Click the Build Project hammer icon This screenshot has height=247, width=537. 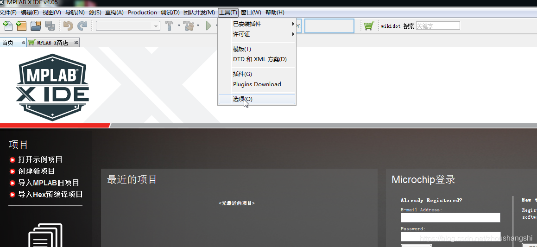tap(170, 25)
